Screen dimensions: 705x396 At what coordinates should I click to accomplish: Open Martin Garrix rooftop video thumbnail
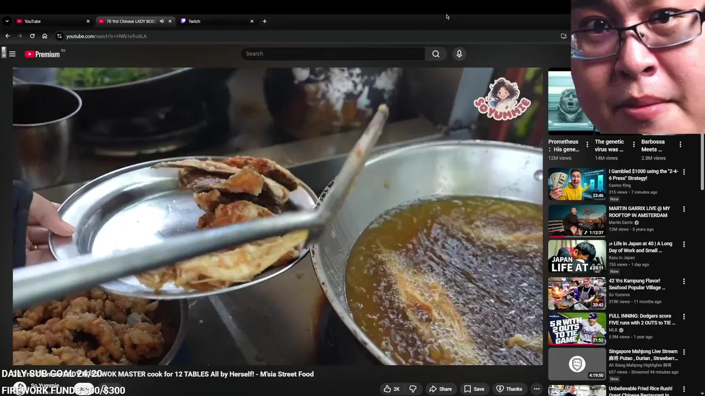coord(577,221)
